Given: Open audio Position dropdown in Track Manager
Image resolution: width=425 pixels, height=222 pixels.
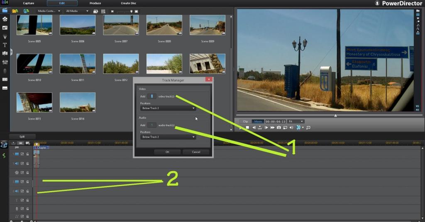Looking at the screenshot, I should pos(168,137).
